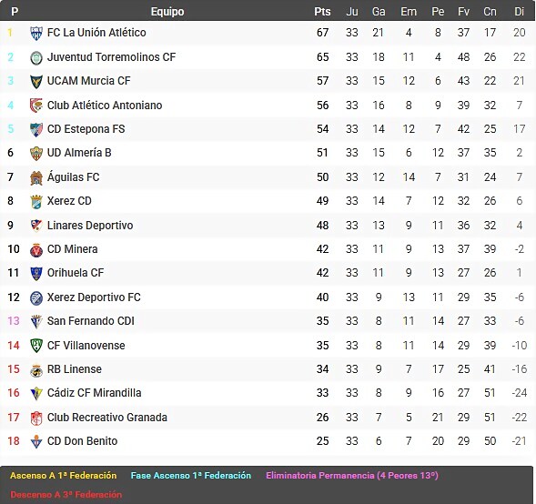Click the Equipo column header
Image resolution: width=536 pixels, height=504 pixels.
pyautogui.click(x=167, y=12)
